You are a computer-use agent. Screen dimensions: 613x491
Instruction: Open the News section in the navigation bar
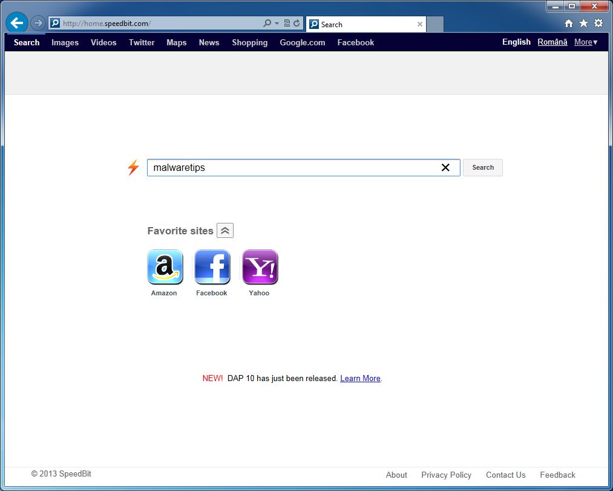point(209,42)
